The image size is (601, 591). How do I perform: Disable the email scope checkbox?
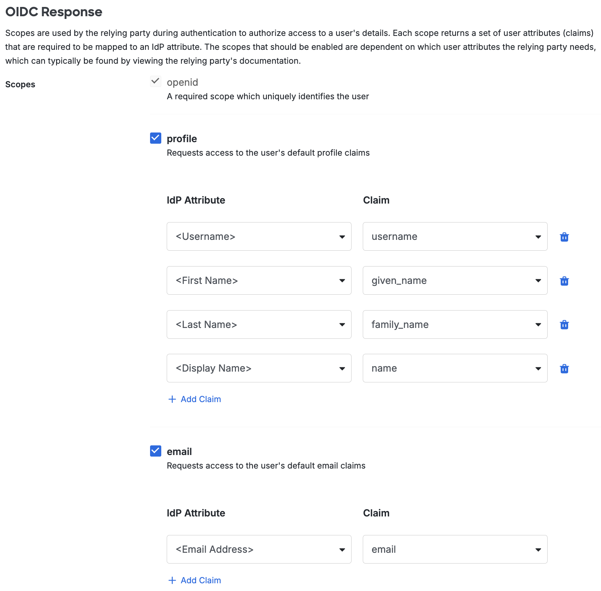pos(155,451)
